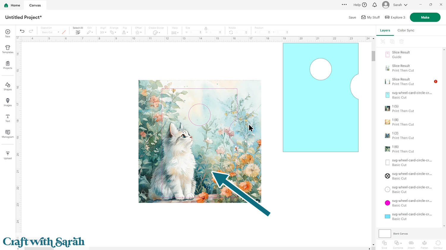
Task: Click red warning icon on Slice Result layer
Action: [x=436, y=81]
